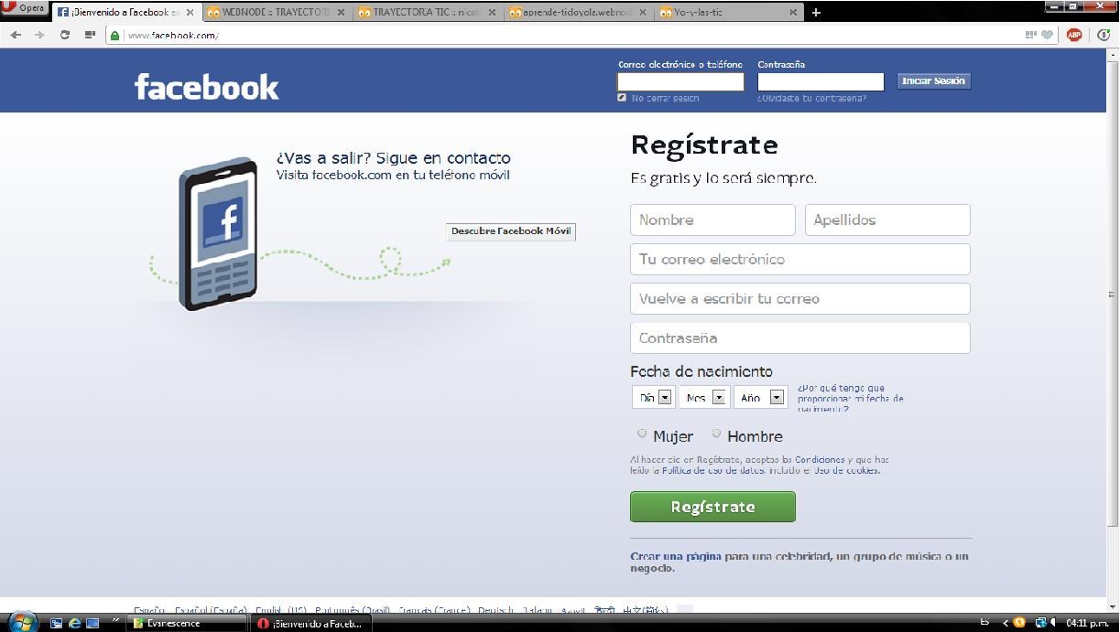Open a new tab with plus icon

[816, 12]
